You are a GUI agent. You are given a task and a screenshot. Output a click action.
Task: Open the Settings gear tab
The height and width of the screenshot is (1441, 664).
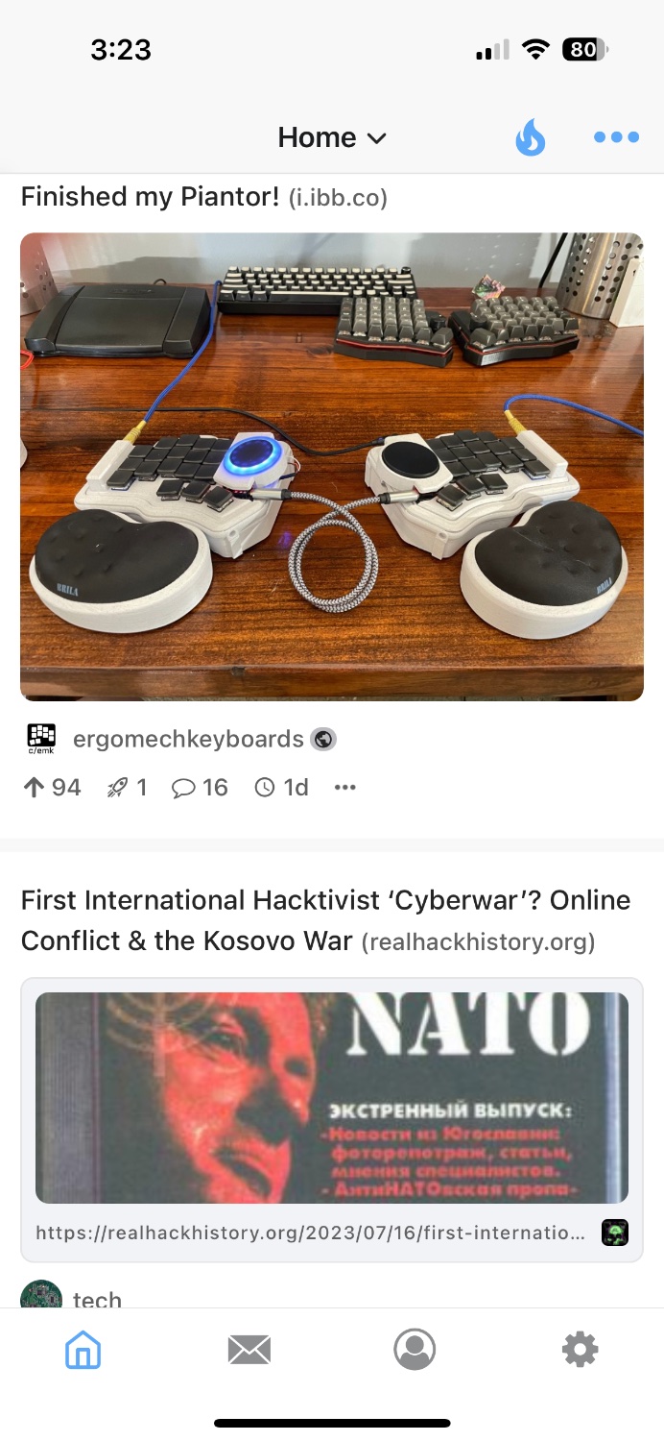[581, 1350]
